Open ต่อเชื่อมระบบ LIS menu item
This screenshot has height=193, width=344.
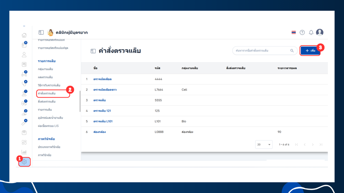tap(48, 126)
